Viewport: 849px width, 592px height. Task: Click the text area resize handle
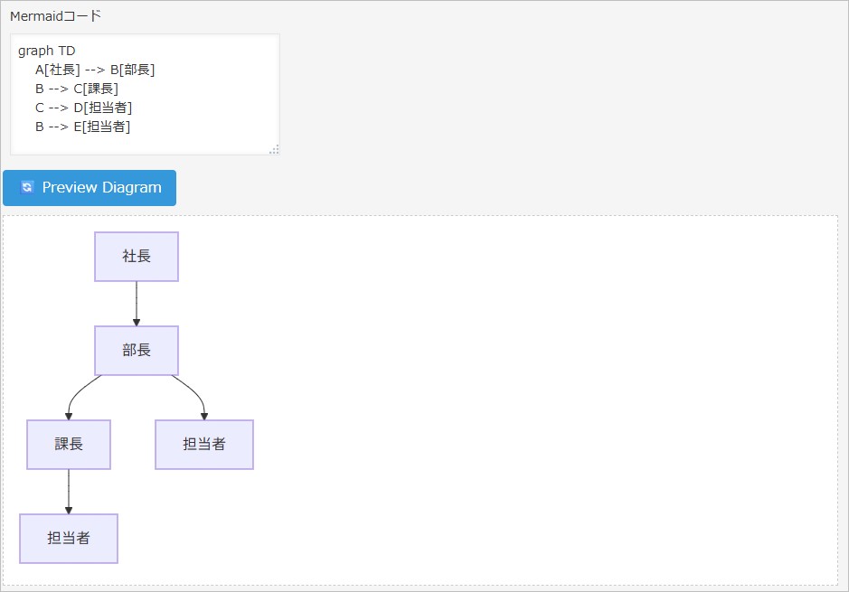274,149
